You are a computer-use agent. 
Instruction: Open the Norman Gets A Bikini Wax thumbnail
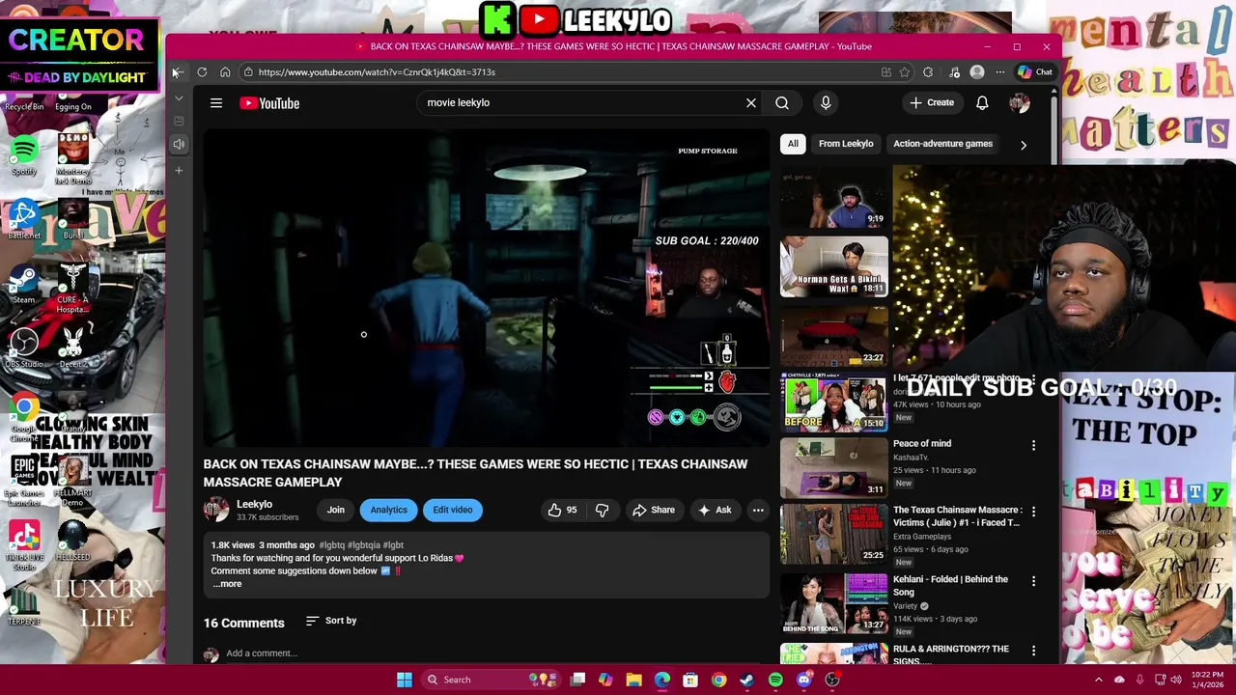tap(834, 266)
